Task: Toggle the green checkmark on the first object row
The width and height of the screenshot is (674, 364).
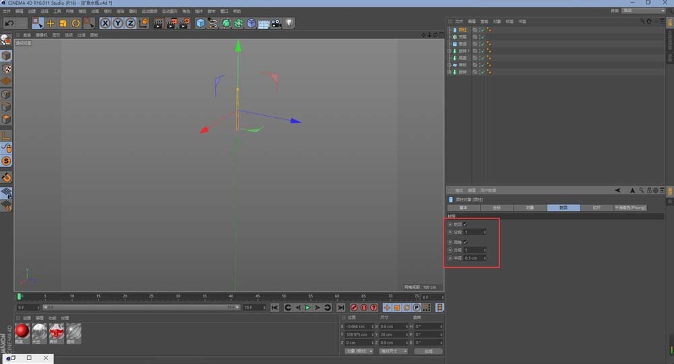Action: (482, 30)
